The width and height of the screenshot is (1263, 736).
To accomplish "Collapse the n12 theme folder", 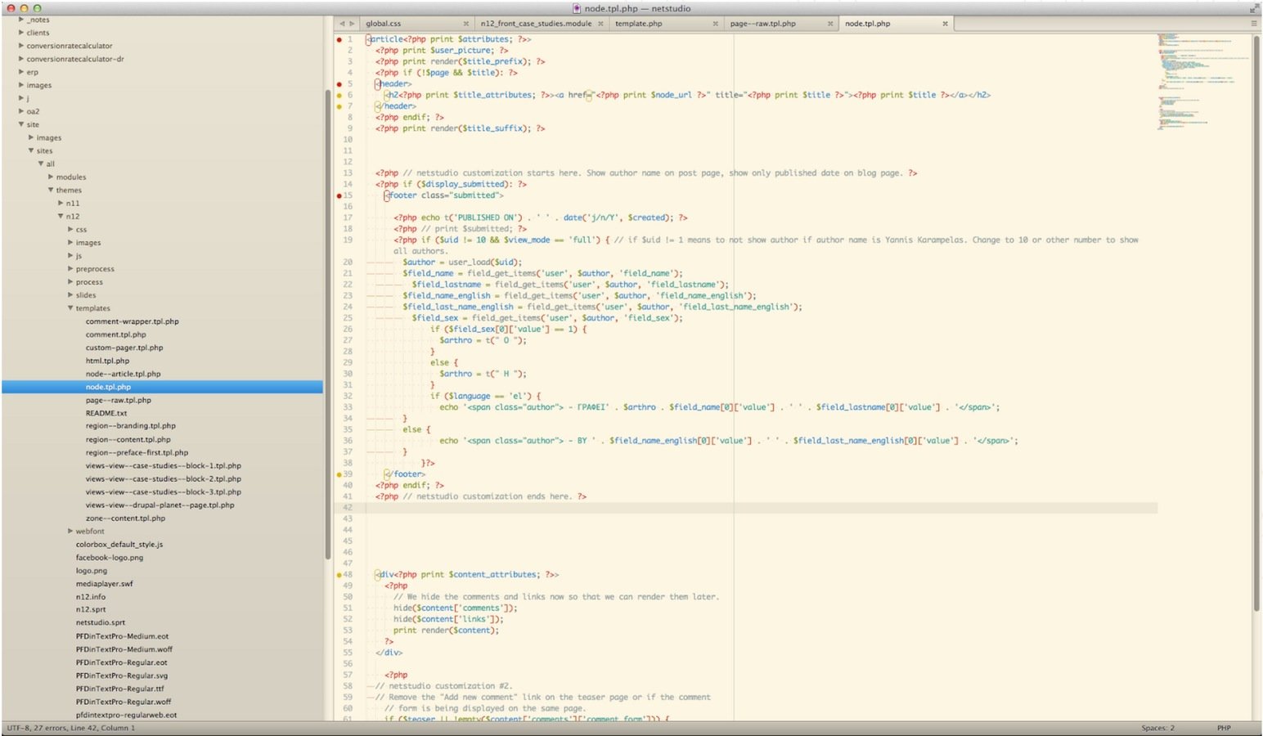I will point(61,217).
